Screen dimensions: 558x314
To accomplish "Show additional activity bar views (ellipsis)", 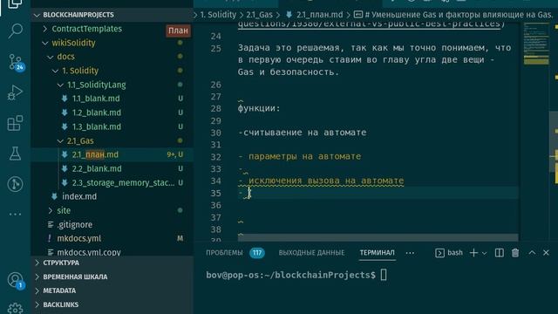I will point(15,215).
